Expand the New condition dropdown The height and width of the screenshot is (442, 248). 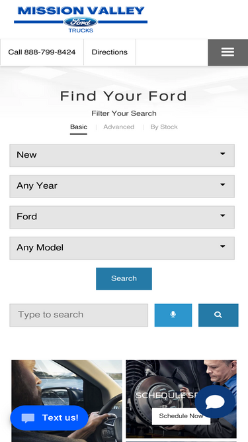tap(122, 155)
